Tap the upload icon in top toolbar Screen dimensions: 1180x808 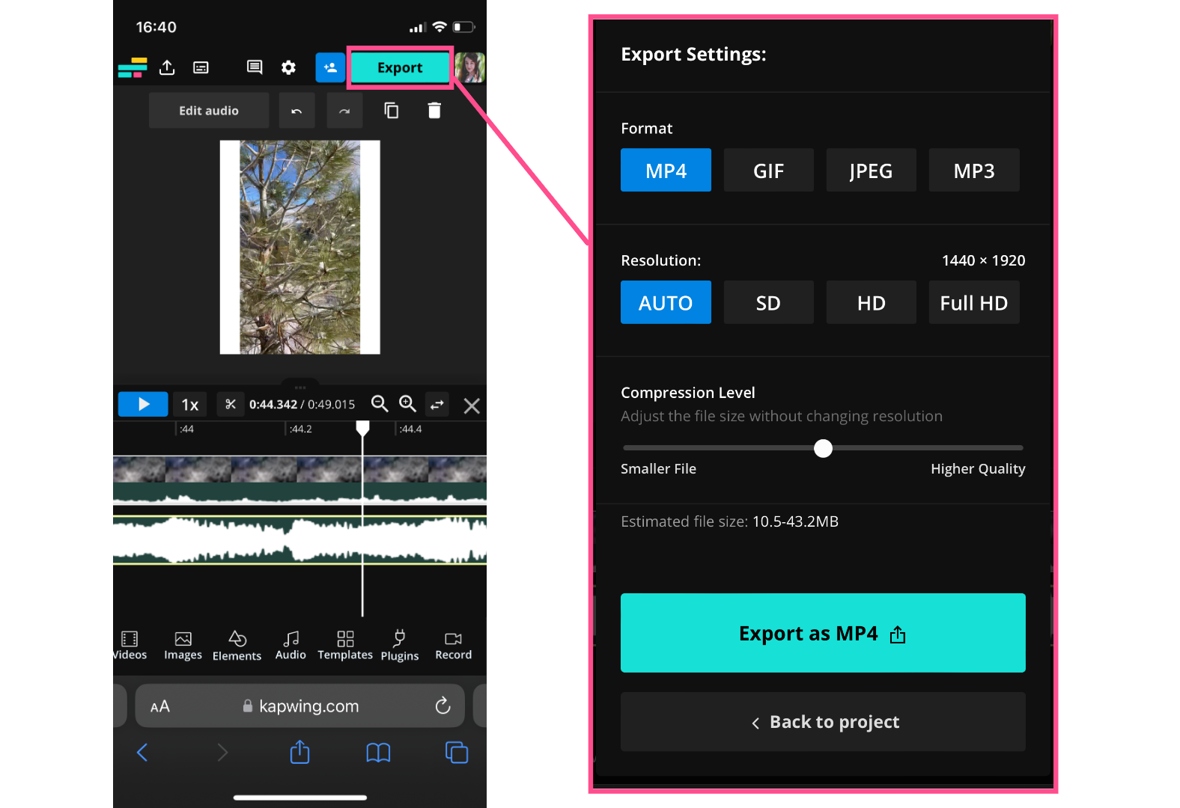point(167,67)
